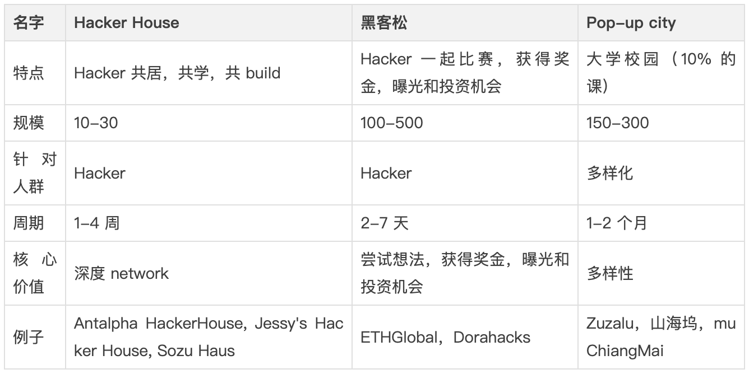
Task: Click the "深度 network" cell
Action: 121,273
